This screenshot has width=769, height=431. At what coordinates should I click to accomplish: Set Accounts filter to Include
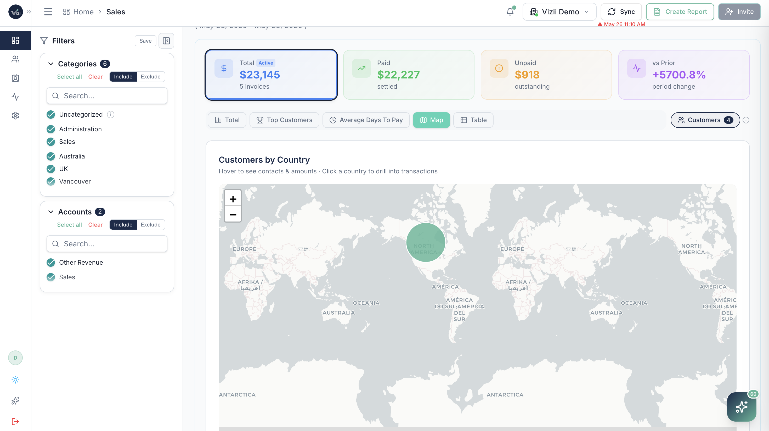[123, 225]
